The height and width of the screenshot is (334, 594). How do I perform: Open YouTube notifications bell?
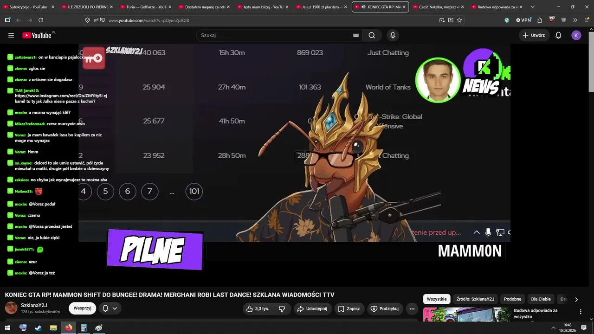coord(558,35)
